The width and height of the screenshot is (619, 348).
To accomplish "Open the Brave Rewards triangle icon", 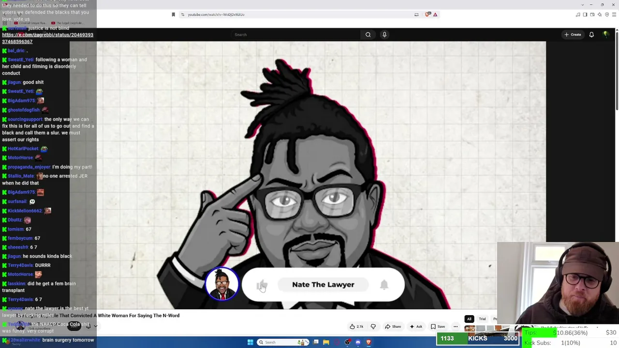I will pos(435,14).
